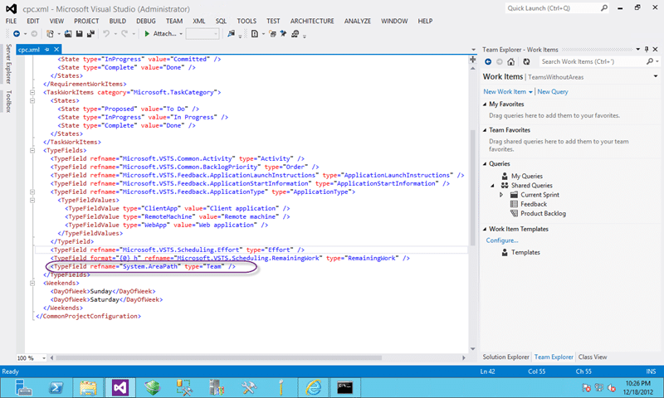Image resolution: width=664 pixels, height=398 pixels.
Task: Toggle the pin on the cpc.xml tab
Action: click(47, 50)
